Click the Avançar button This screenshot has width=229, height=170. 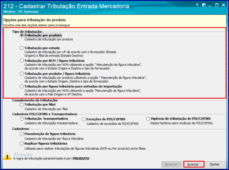(194, 165)
